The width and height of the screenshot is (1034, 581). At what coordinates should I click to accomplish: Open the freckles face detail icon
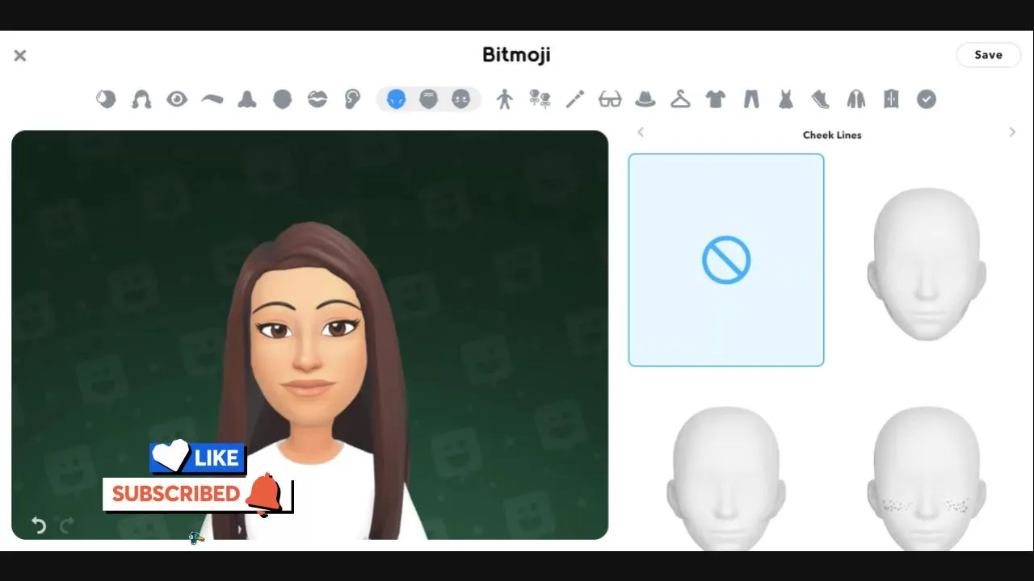(460, 99)
